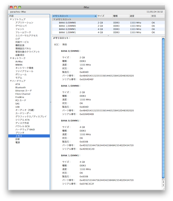Select プリンタ in the sidebar

[x=20, y=133]
